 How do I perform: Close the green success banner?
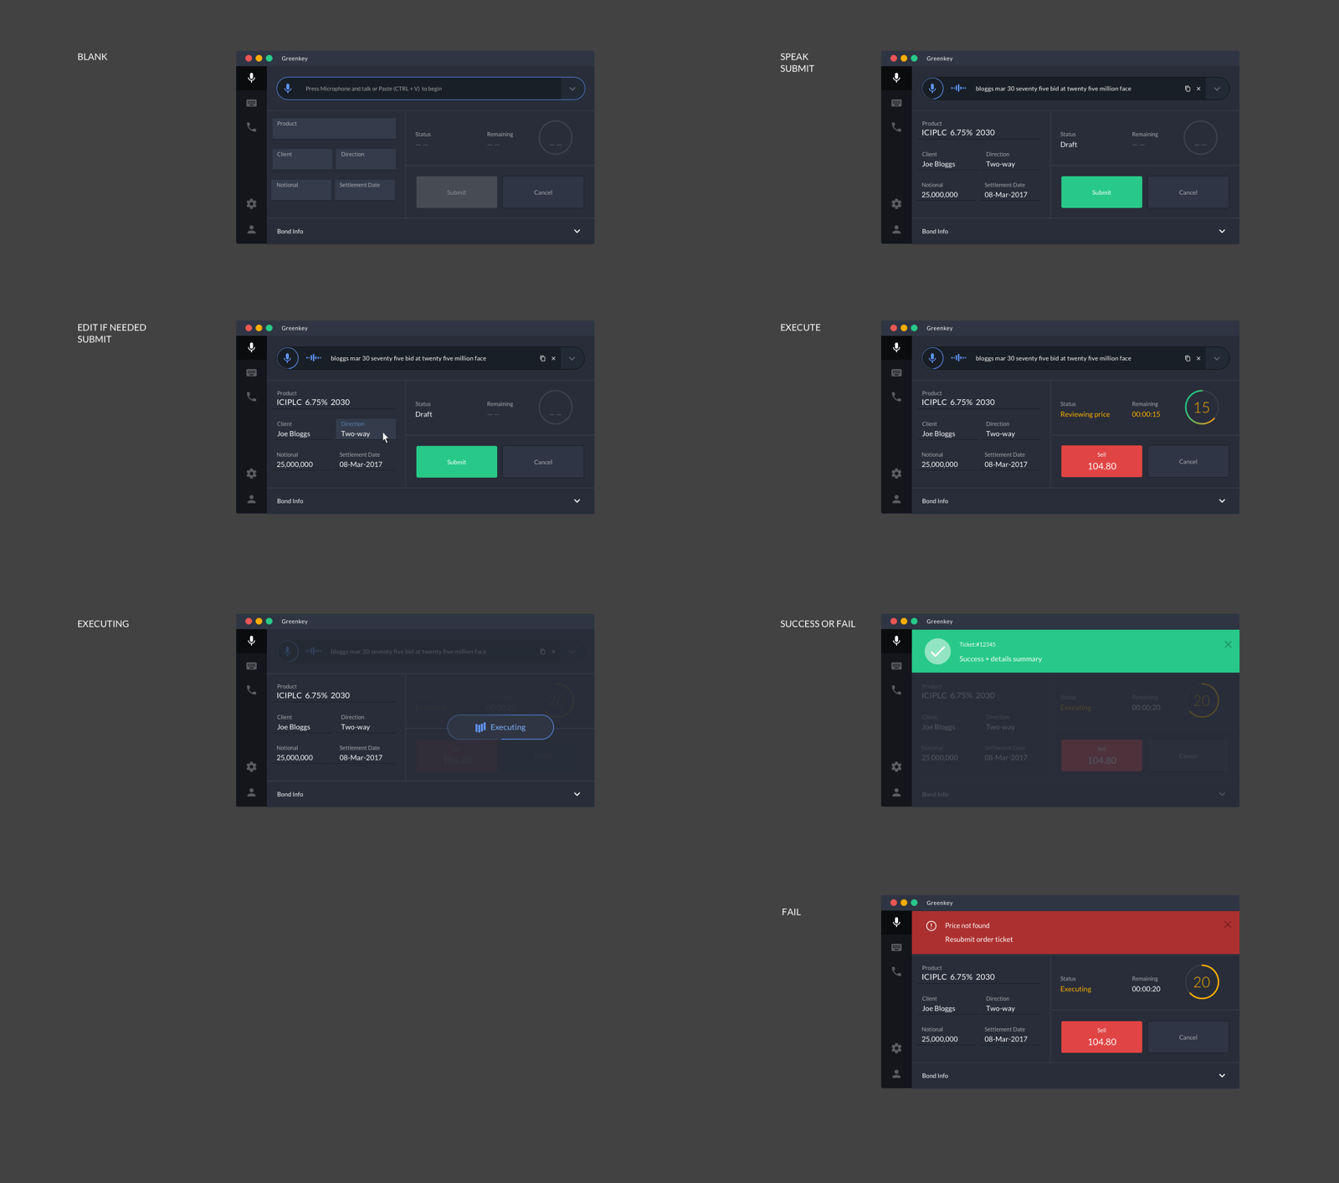click(1228, 644)
